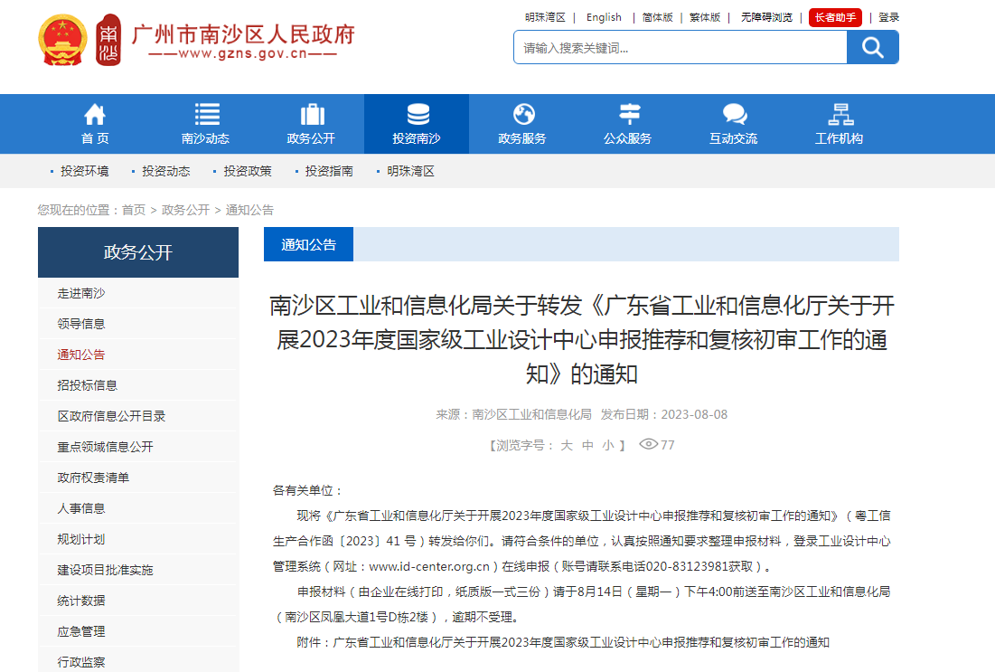Click the top 明珠湾区 header link
995x672 pixels.
545,17
